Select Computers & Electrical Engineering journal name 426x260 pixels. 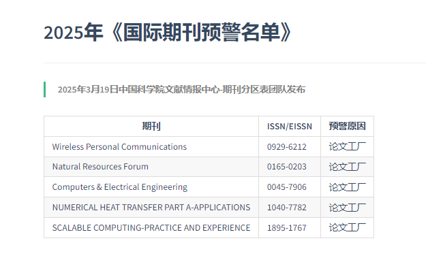pyautogui.click(x=119, y=187)
